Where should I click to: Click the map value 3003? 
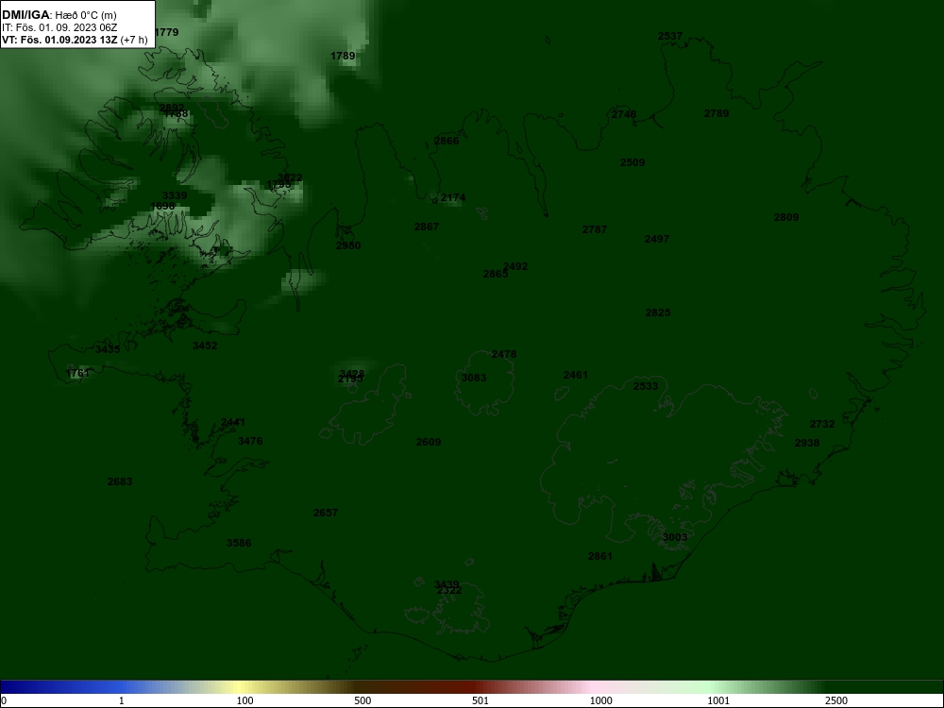click(675, 538)
